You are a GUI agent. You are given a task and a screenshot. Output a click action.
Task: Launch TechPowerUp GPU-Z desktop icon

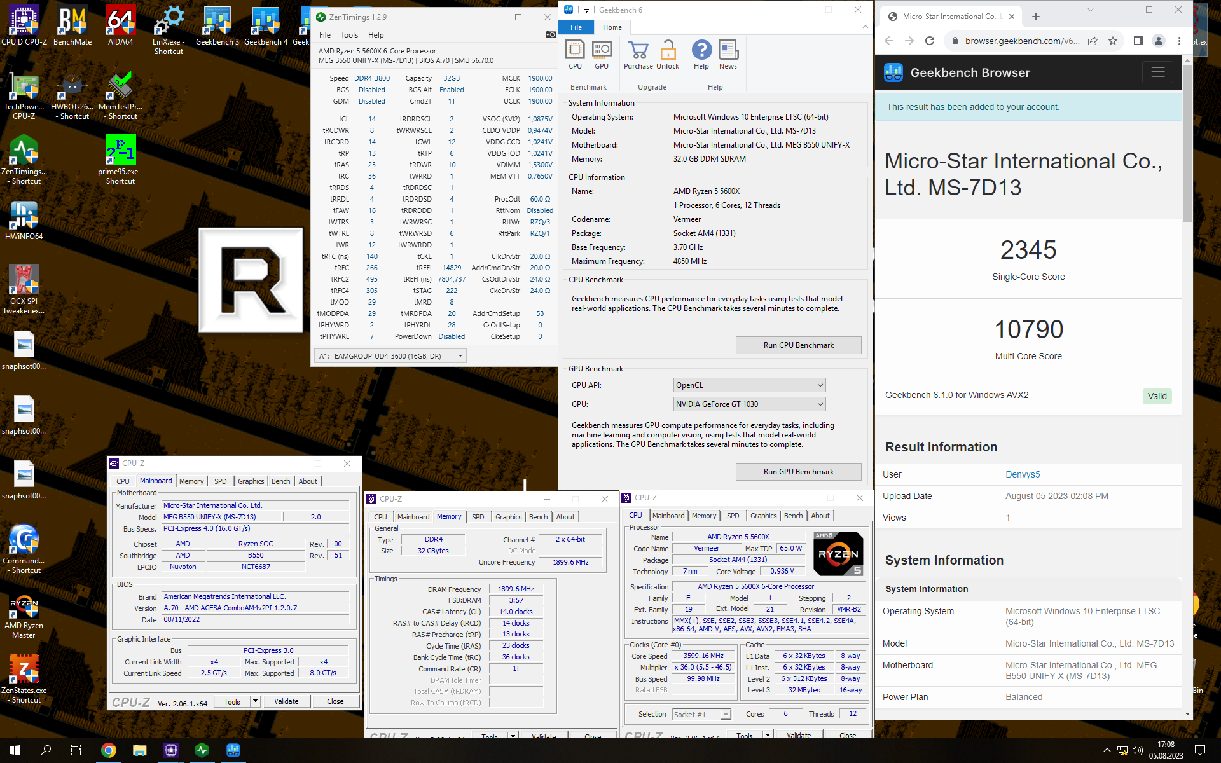pyautogui.click(x=24, y=95)
